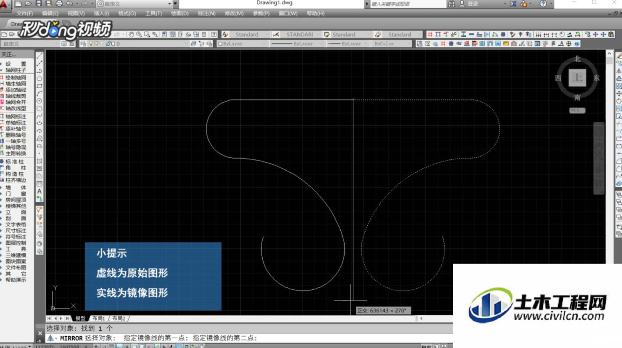This screenshot has height=348, width=622.
Task: Click the draw-grid icon in the 天正 toolbar
Action: (430, 34)
